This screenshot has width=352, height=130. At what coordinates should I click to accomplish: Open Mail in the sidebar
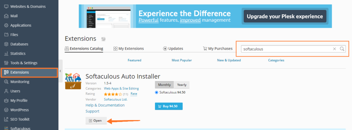(29, 16)
